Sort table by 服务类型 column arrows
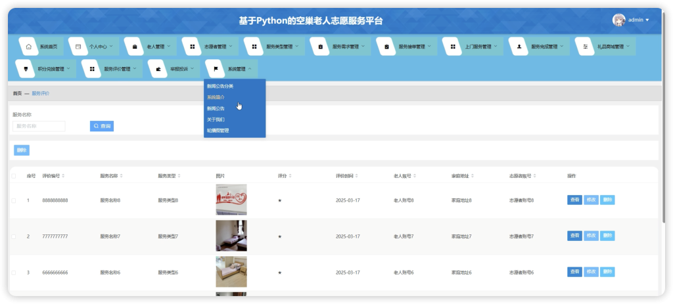The image size is (673, 304). pyautogui.click(x=179, y=176)
